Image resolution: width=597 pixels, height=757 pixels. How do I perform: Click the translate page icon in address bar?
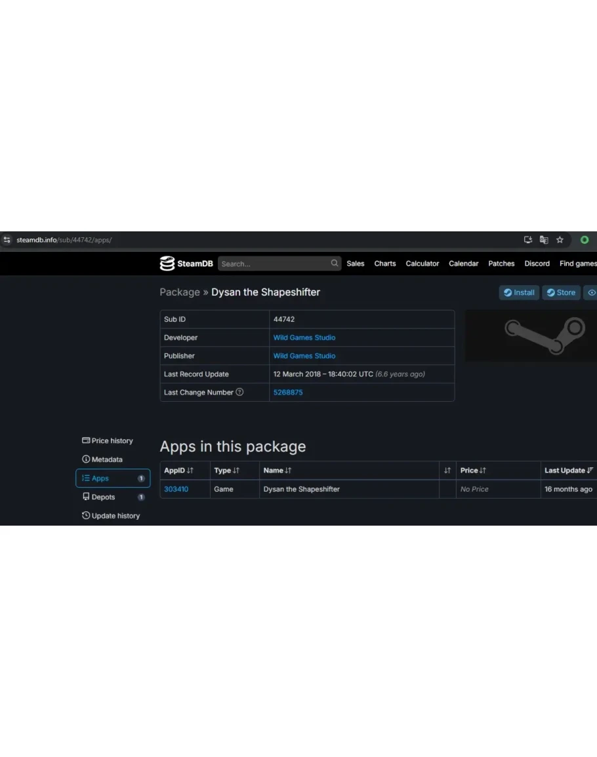tap(544, 240)
